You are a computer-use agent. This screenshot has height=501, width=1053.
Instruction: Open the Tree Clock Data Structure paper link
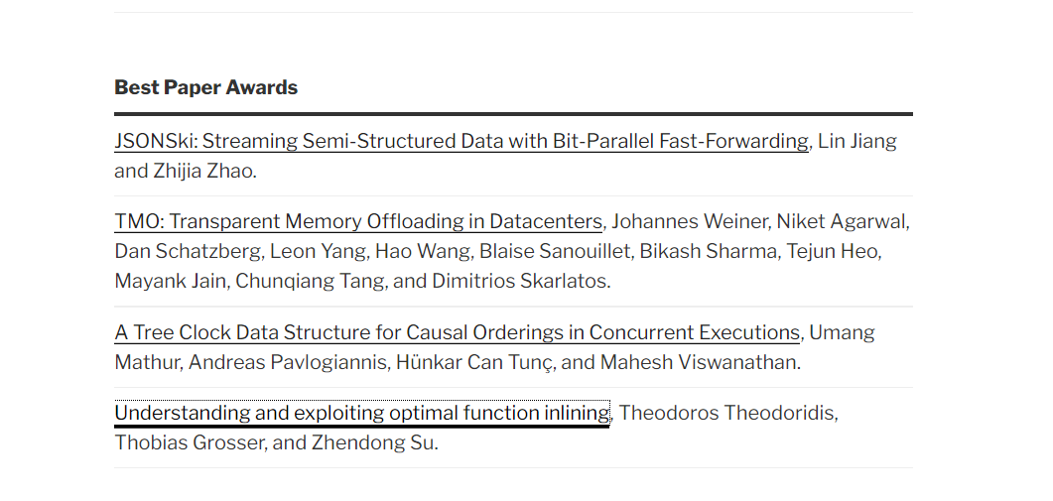(457, 332)
